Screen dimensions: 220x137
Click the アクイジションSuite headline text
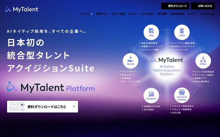pyautogui.click(x=51, y=68)
